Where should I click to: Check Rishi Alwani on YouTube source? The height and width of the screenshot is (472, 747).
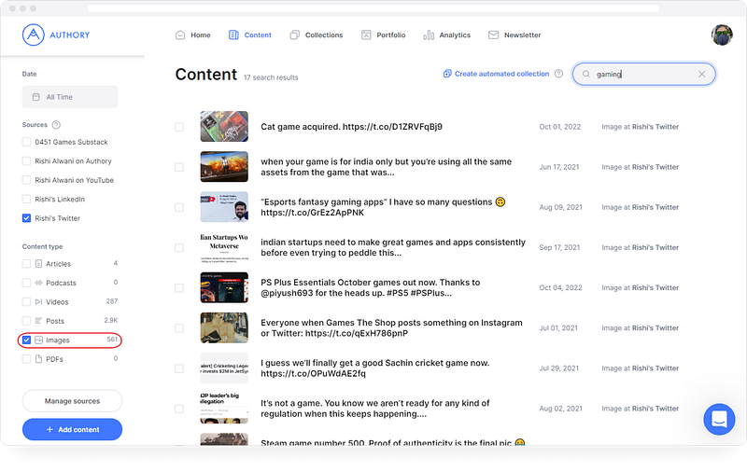pos(27,180)
